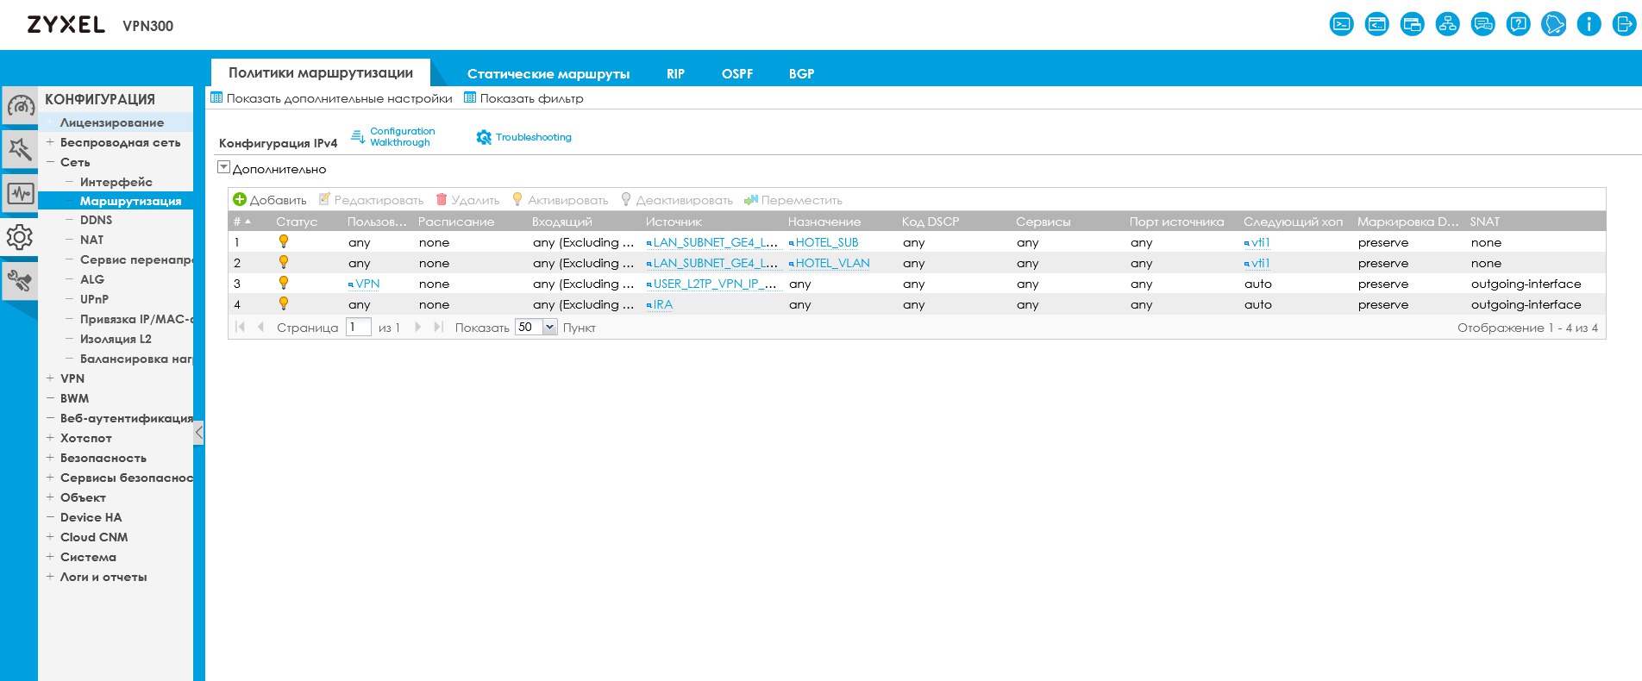Click the status bulb of rule 3

click(284, 284)
